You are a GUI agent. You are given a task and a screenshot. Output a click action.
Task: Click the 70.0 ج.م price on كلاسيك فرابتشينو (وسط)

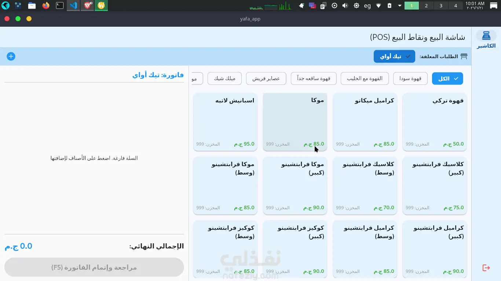[x=384, y=208]
